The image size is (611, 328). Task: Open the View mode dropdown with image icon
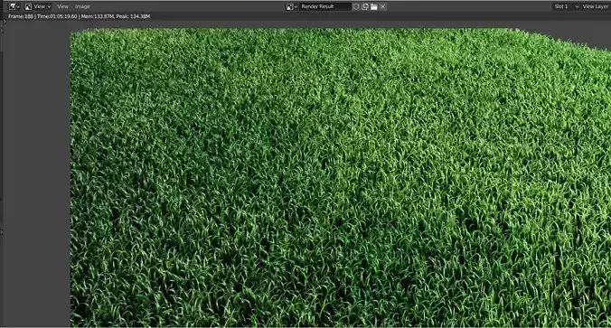point(38,6)
